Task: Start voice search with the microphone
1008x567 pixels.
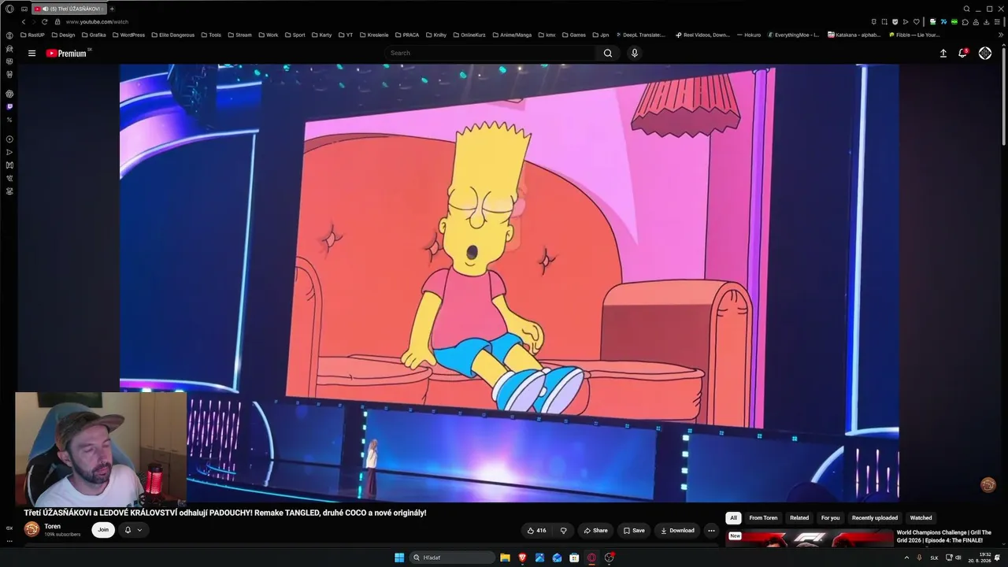Action: pos(635,54)
